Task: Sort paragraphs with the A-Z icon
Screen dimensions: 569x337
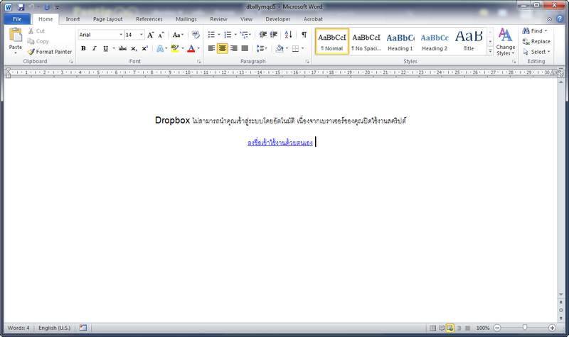Action: click(x=289, y=35)
